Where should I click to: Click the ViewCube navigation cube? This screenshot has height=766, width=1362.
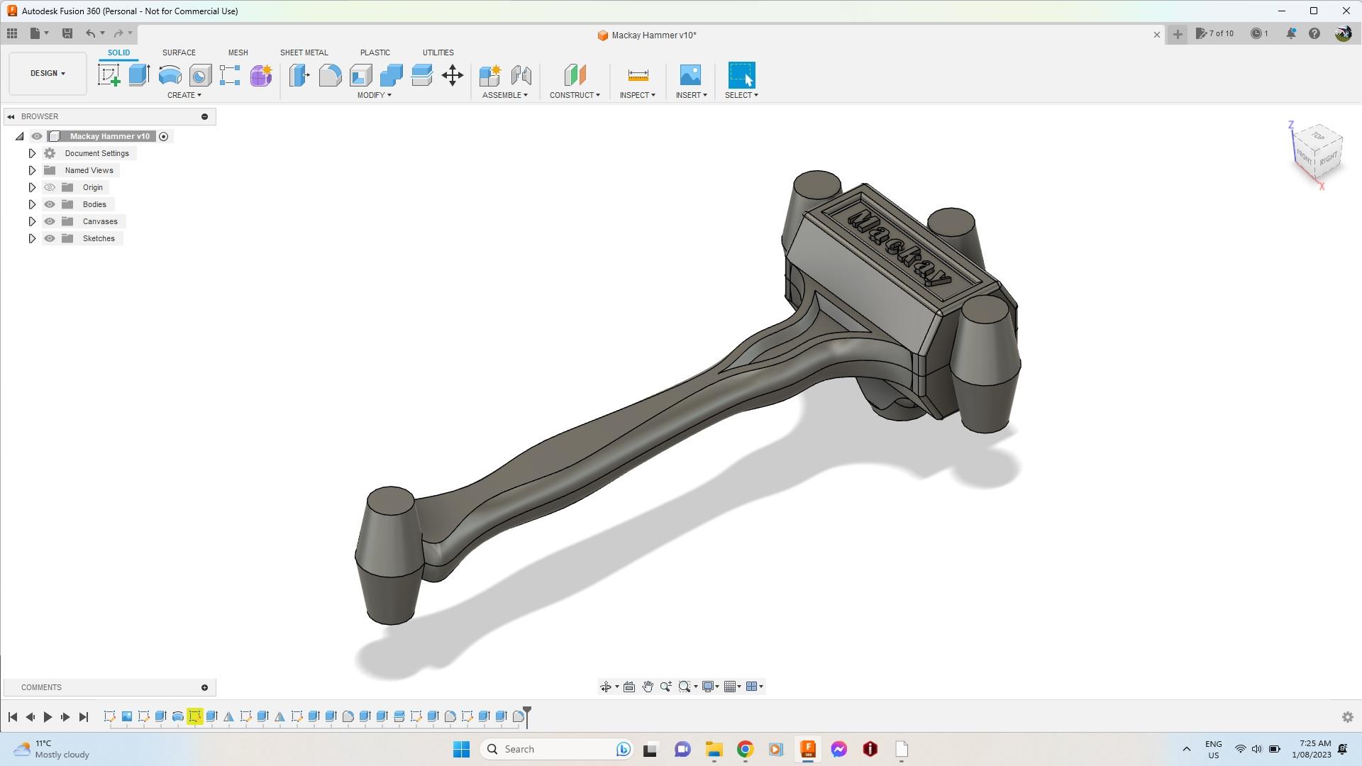[x=1318, y=153]
